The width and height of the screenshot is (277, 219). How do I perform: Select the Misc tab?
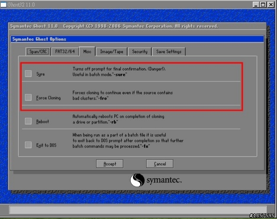pos(87,52)
